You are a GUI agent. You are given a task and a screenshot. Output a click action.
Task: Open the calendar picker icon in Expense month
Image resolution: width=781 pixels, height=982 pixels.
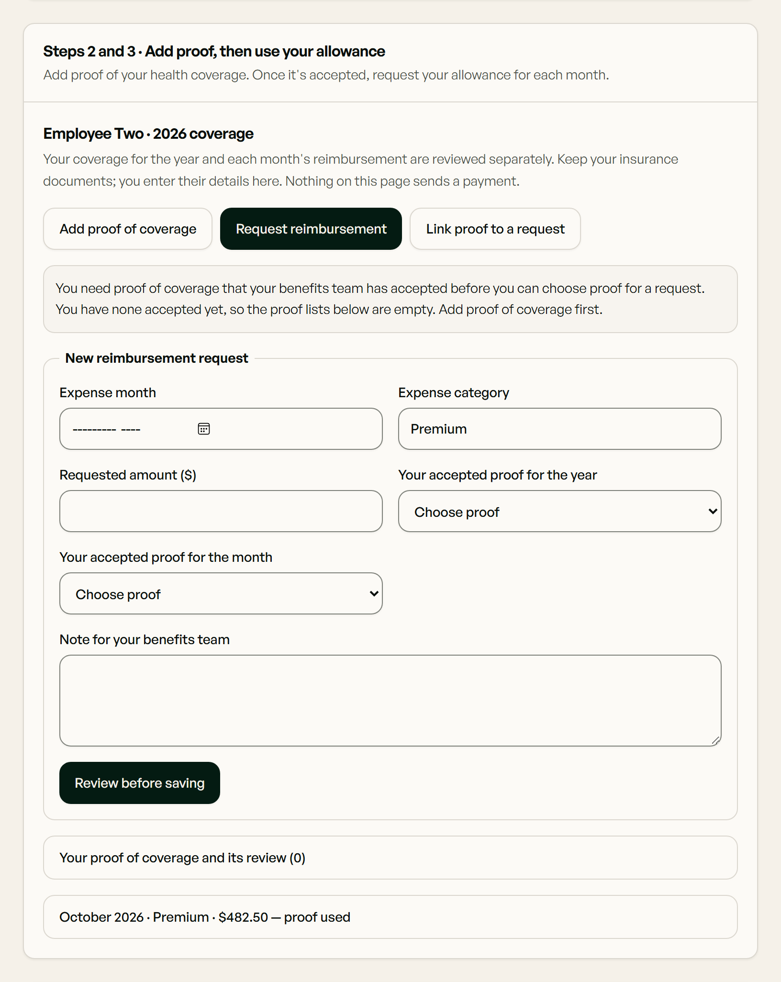[204, 429]
